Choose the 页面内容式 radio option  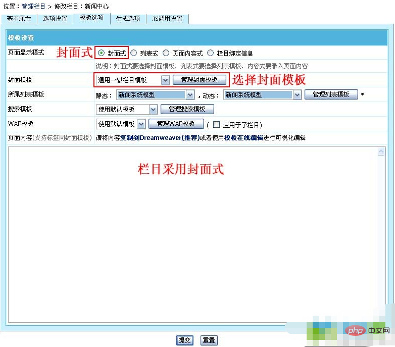(166, 53)
